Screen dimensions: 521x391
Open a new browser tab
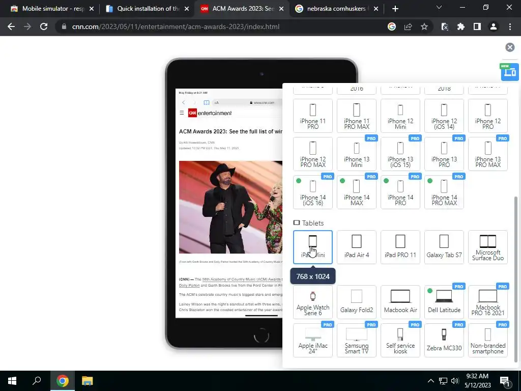pos(395,9)
